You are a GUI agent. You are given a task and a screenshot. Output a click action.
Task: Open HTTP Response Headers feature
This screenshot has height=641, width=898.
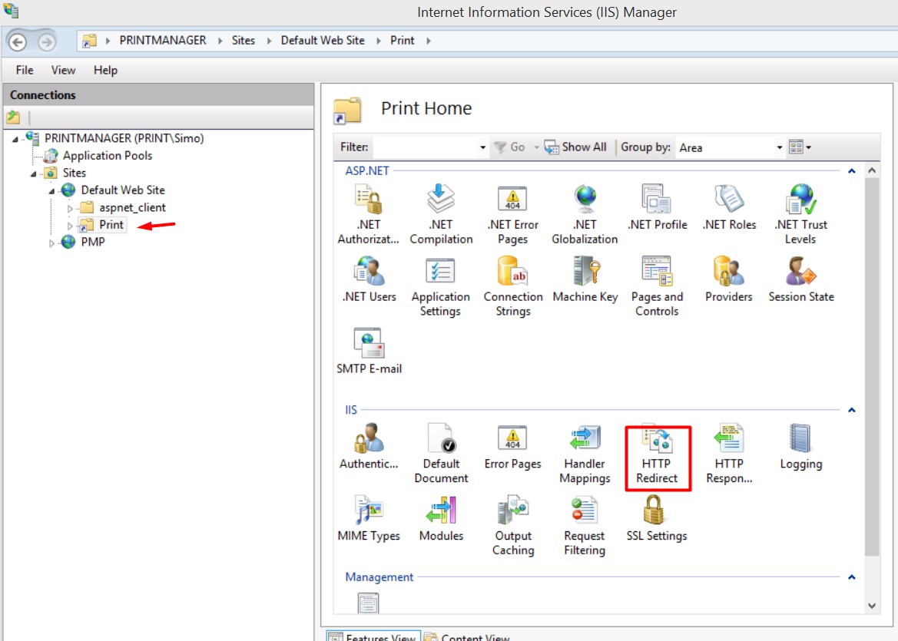729,453
